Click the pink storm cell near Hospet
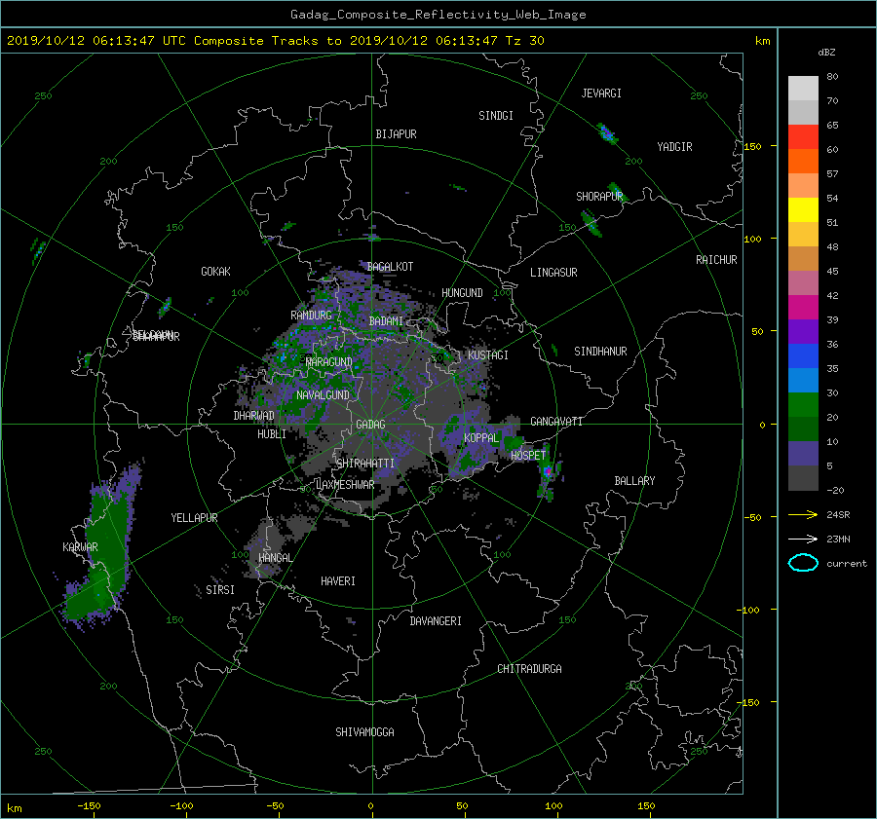Image resolution: width=877 pixels, height=819 pixels. (548, 471)
